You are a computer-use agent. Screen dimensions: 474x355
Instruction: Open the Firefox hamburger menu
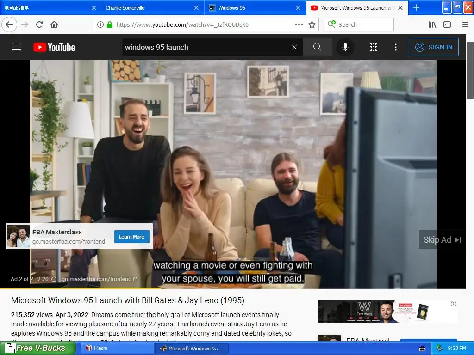[x=465, y=25]
